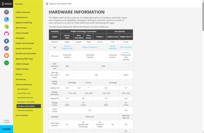The height and width of the screenshot is (133, 204).
Task: Open SiFli SF32LB52J link
Action: pos(126,47)
